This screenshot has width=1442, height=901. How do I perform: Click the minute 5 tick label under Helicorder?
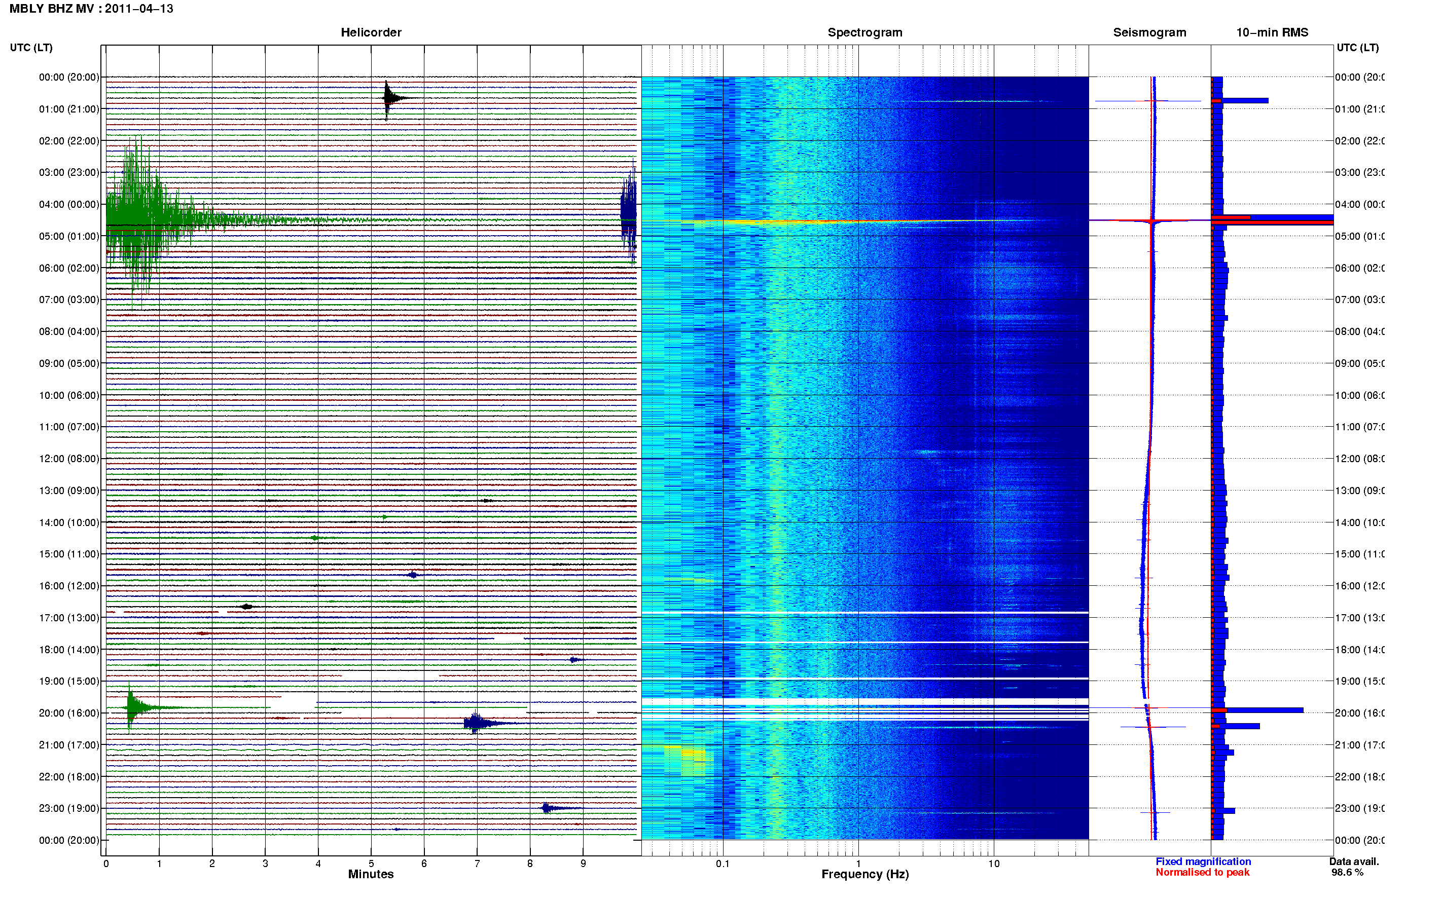[371, 864]
